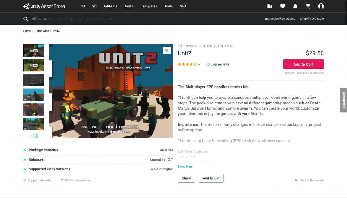
Task: Click the UnitZ product title
Action: (185, 53)
